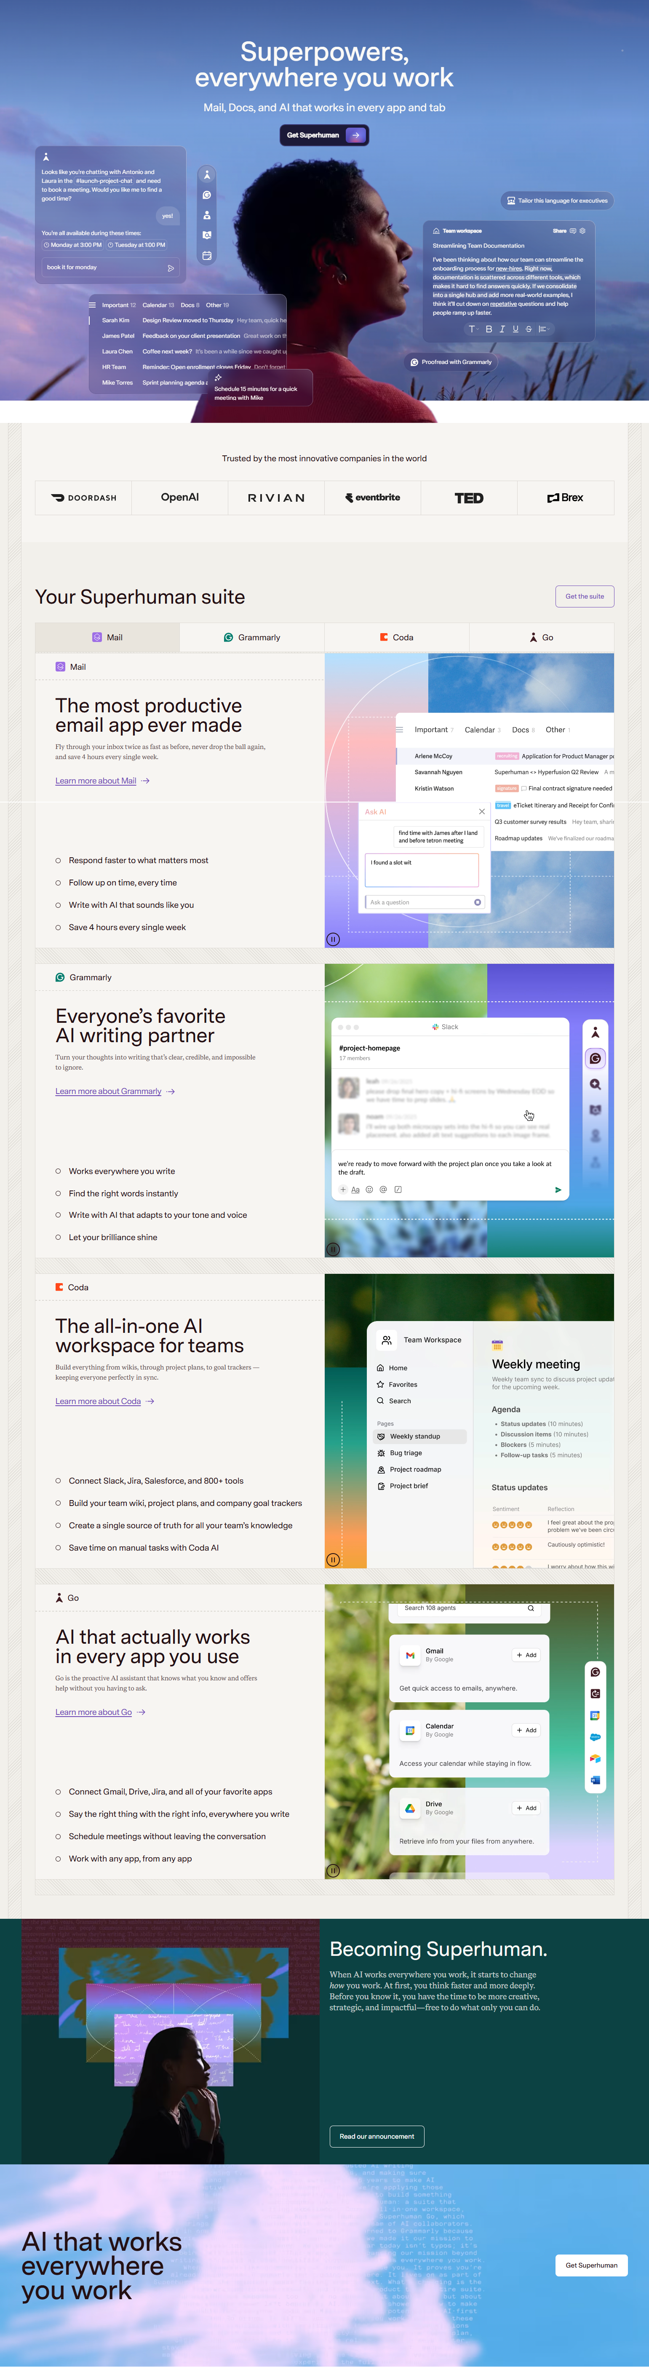Click the Calendar tab in the Mail demo
Screen dimensions: 649x2367
coord(482,730)
